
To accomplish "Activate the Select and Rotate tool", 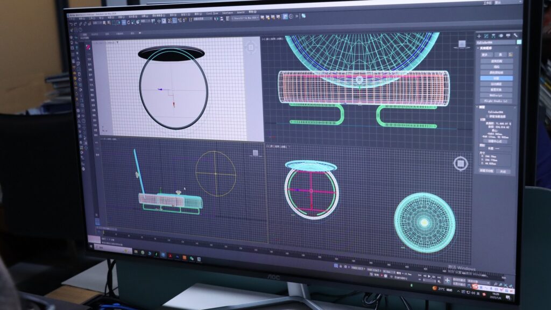I will [128, 22].
